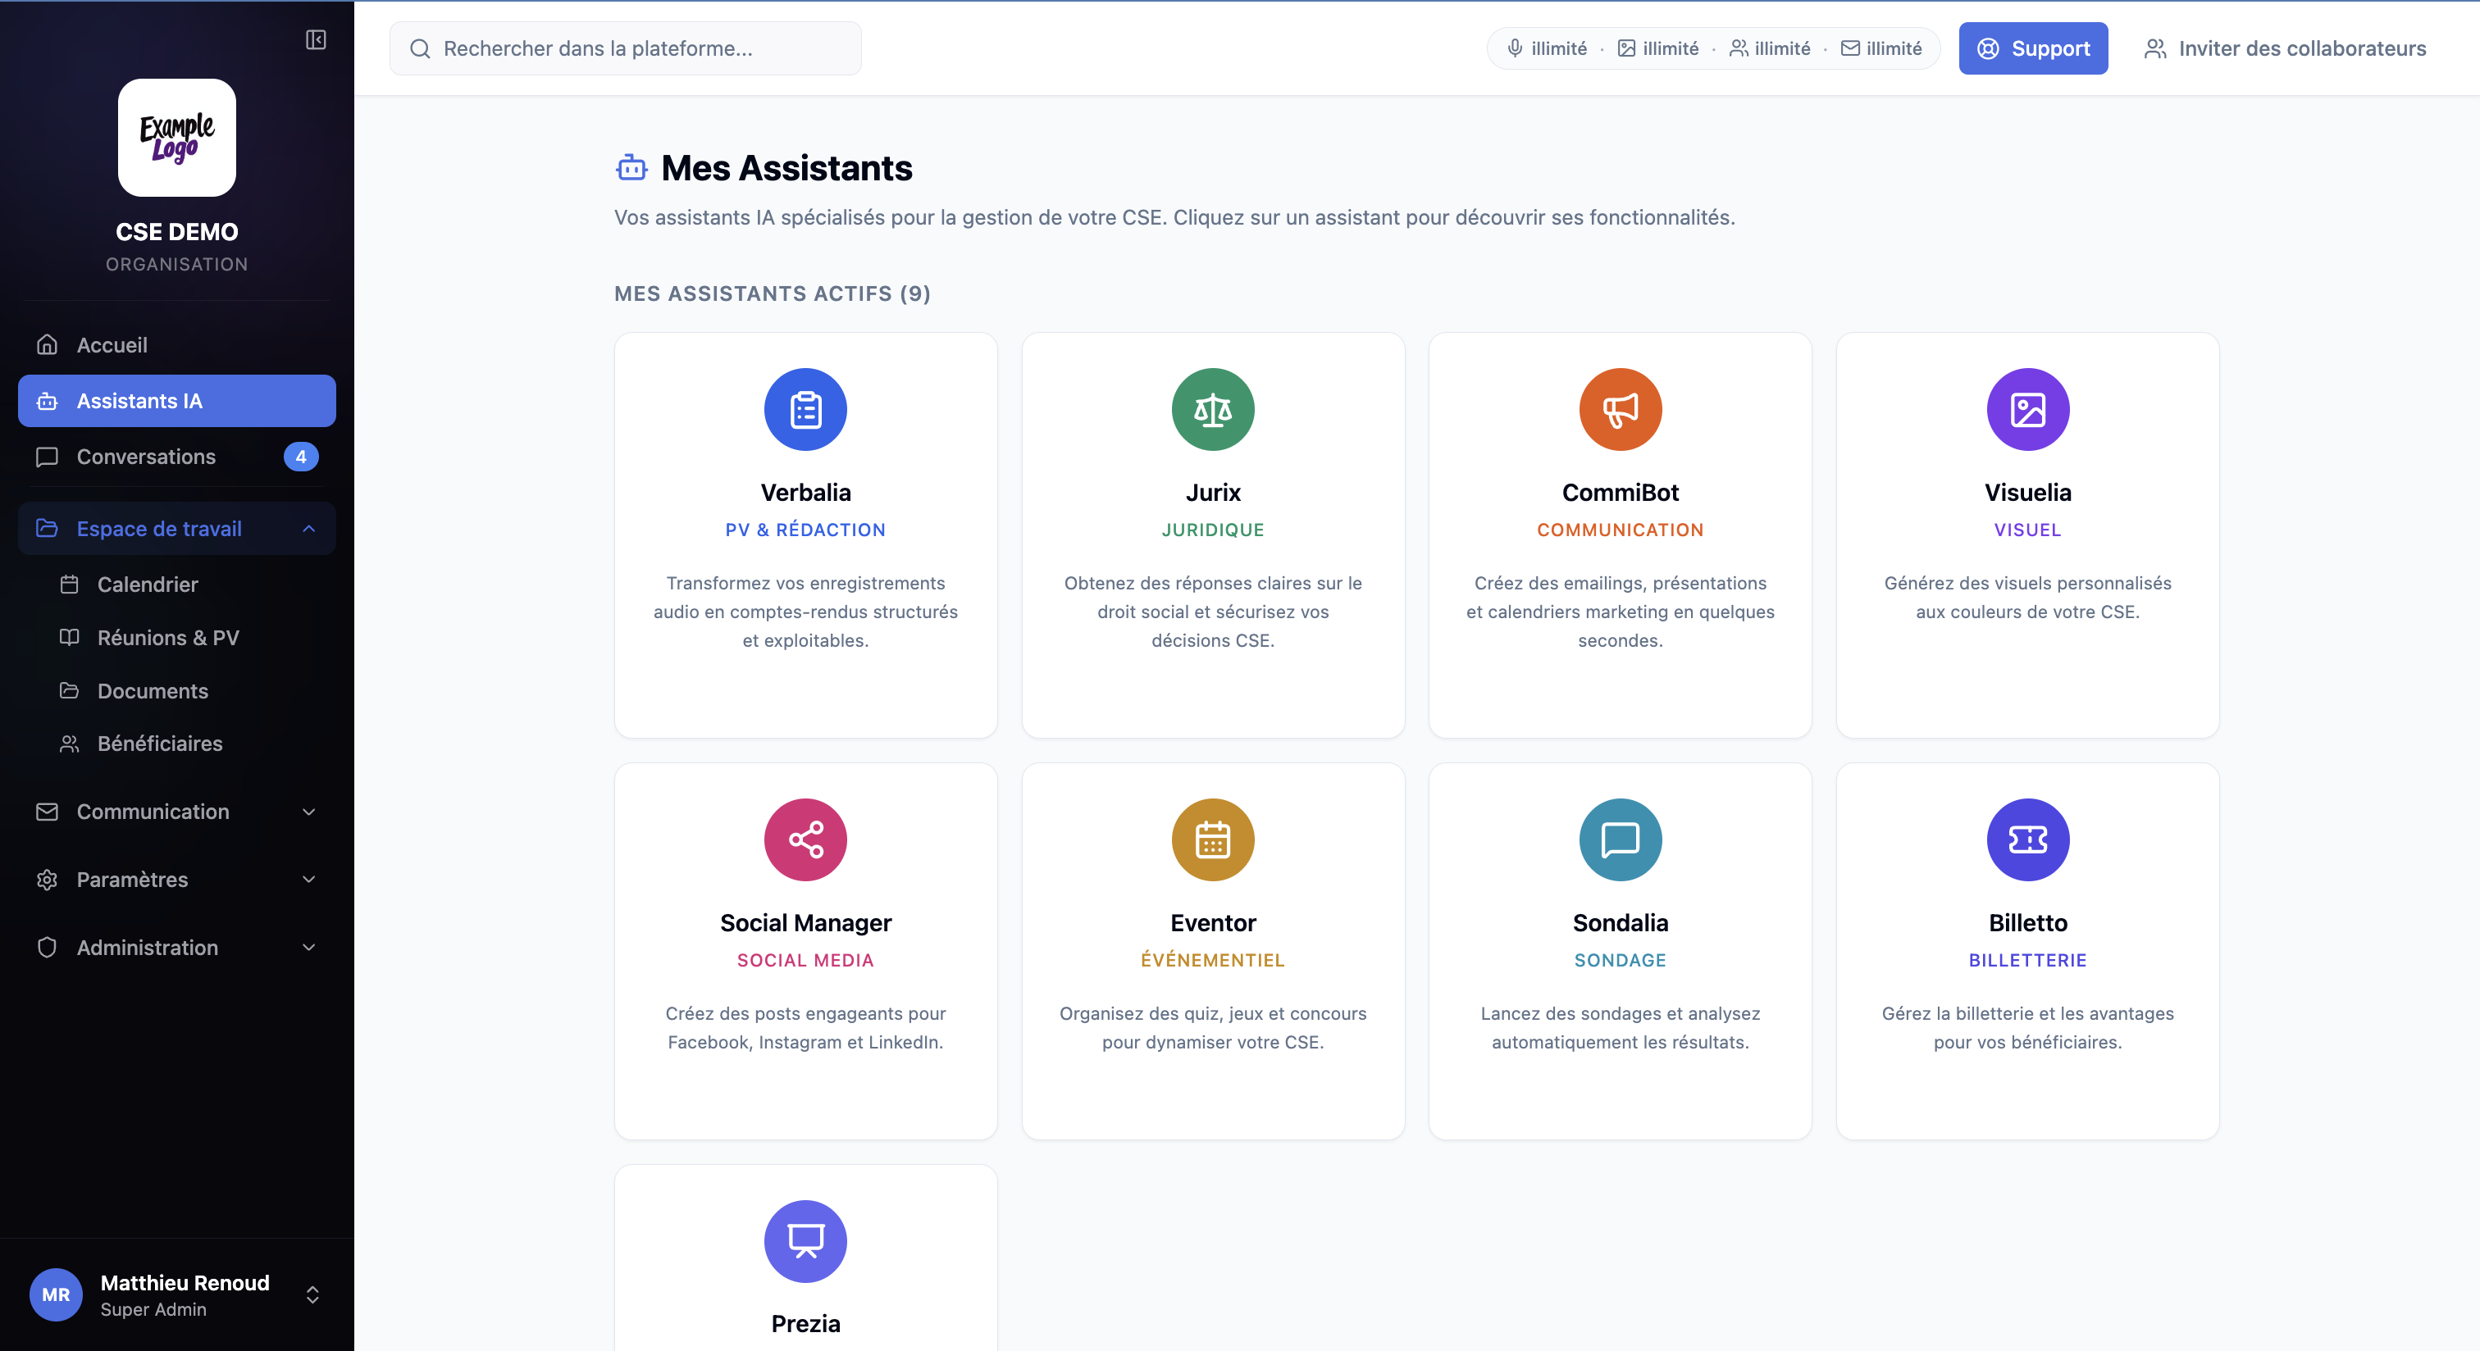The image size is (2480, 1351).
Task: Click the people icon beside Bénéficiaires
Action: coord(70,744)
